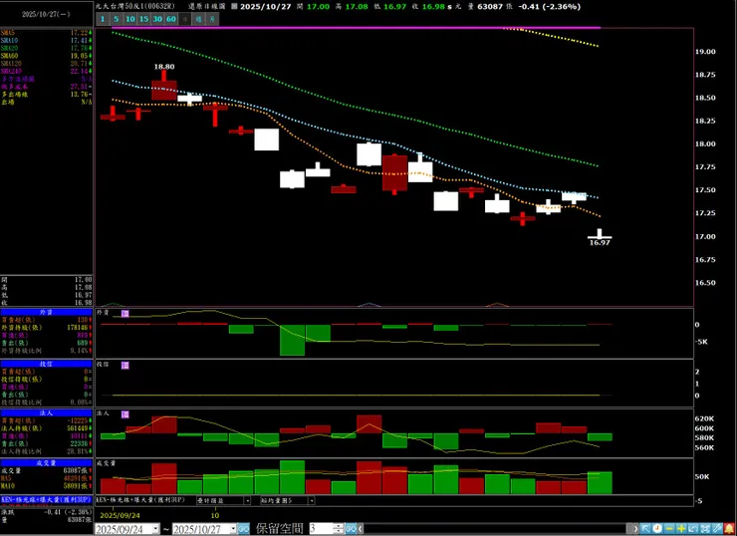
Task: Open settings icon in 外資 sub-chart
Action: click(x=125, y=313)
